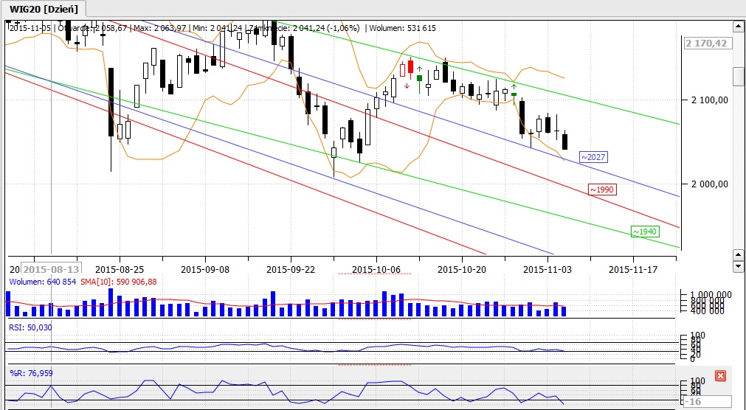Click the ~2027 blue trendline label
This screenshot has width=746, height=410.
[592, 157]
